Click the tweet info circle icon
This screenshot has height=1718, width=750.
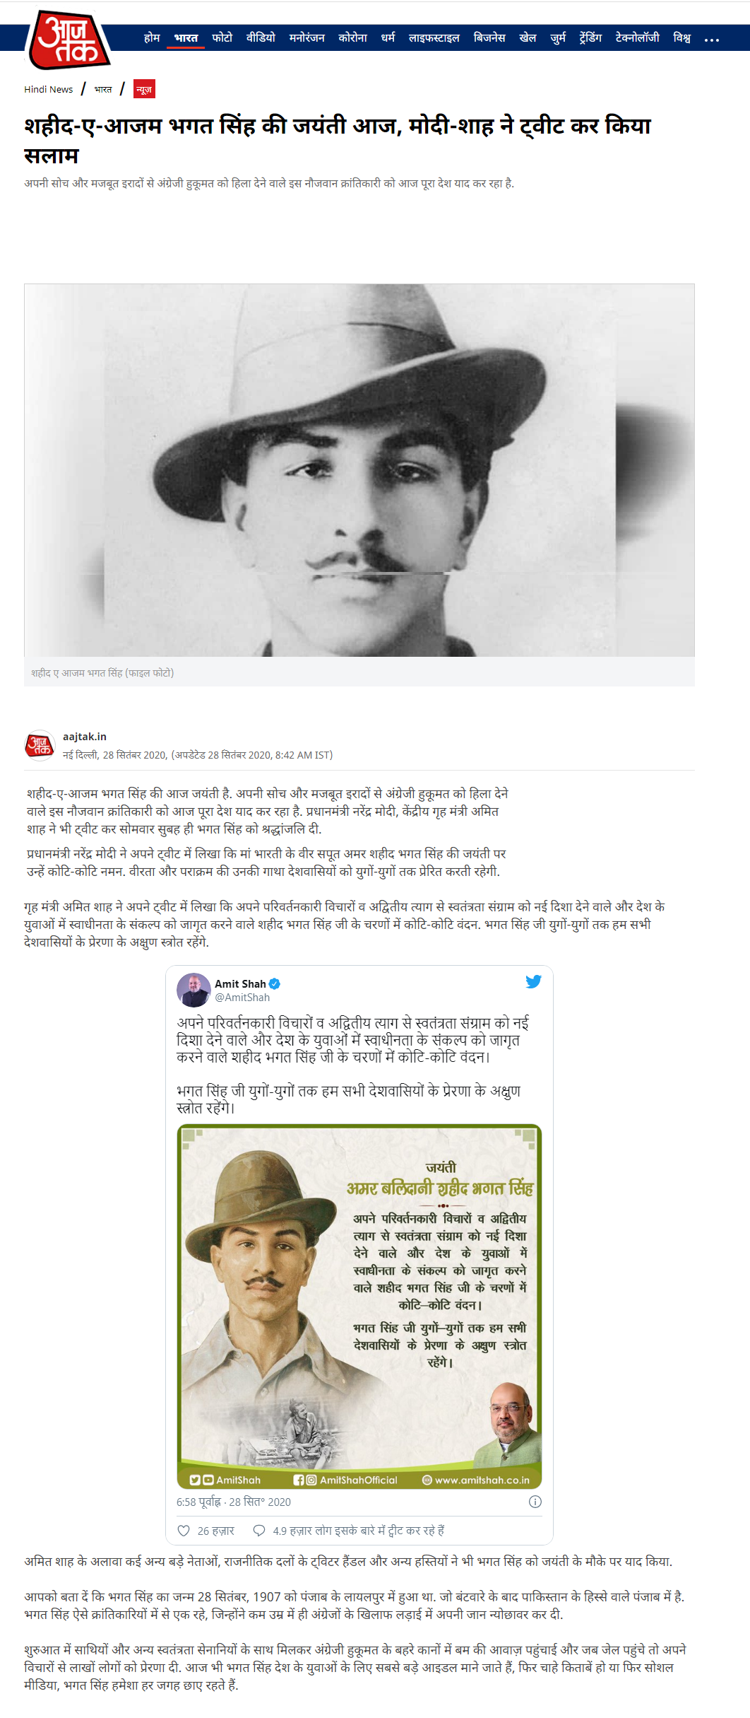(x=535, y=1502)
